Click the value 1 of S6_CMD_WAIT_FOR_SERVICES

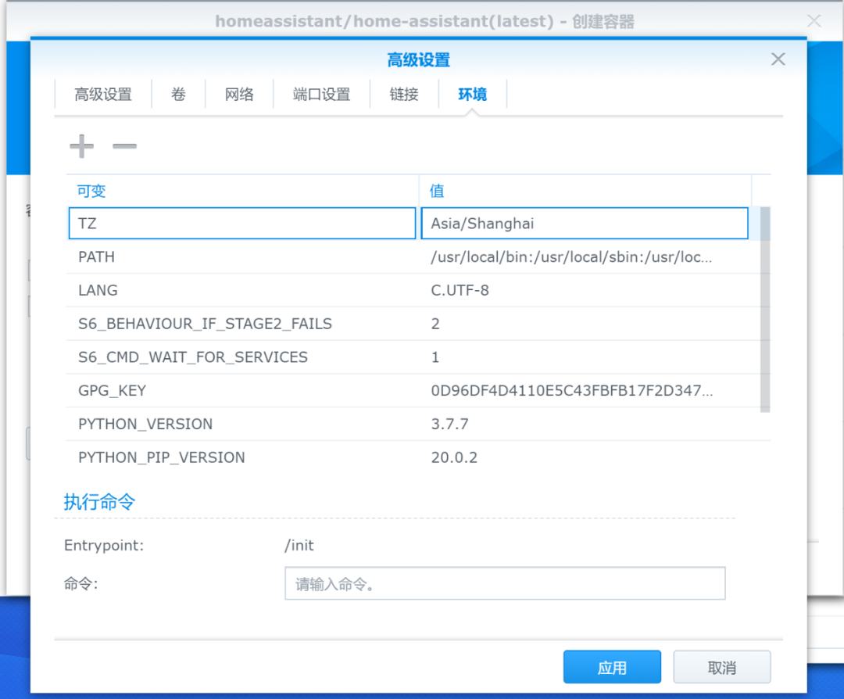[435, 357]
